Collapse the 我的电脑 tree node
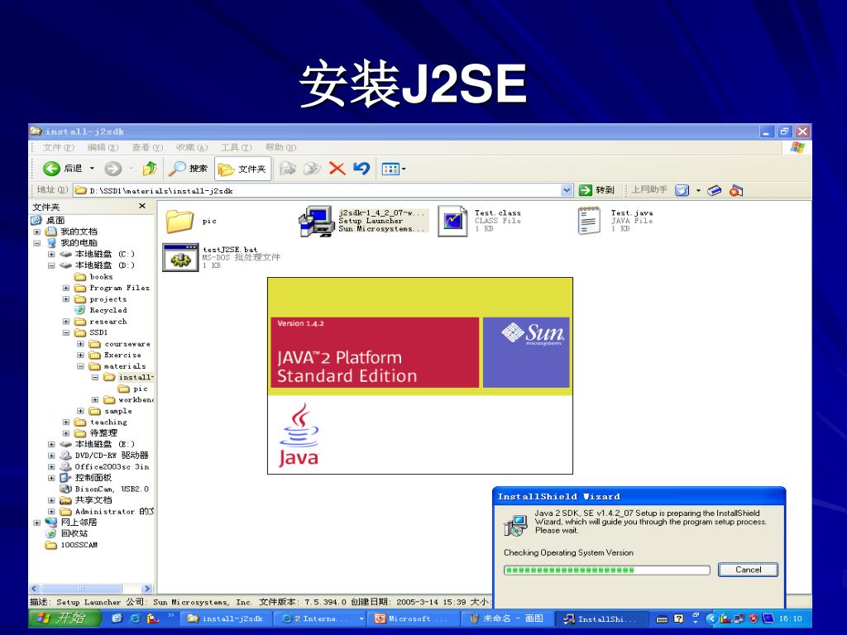Image resolution: width=847 pixels, height=635 pixels. (36, 243)
